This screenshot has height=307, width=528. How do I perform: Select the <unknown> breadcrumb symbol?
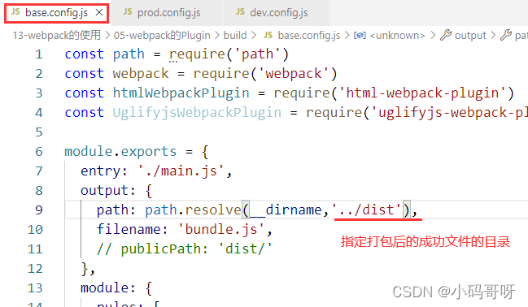tap(397, 35)
